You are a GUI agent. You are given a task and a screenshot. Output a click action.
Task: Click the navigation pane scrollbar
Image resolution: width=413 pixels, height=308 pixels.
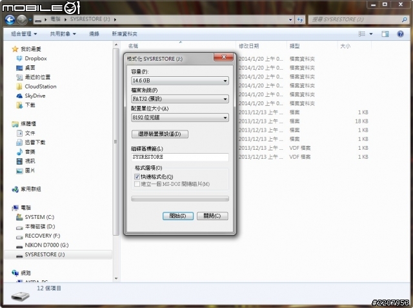(116, 141)
